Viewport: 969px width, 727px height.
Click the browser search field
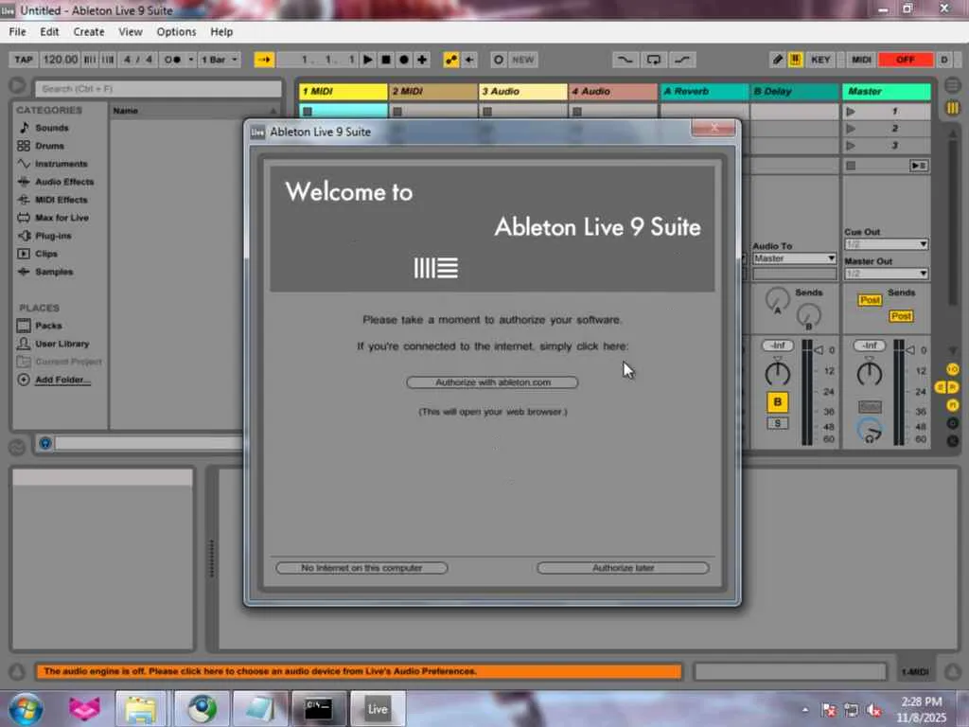[x=158, y=89]
